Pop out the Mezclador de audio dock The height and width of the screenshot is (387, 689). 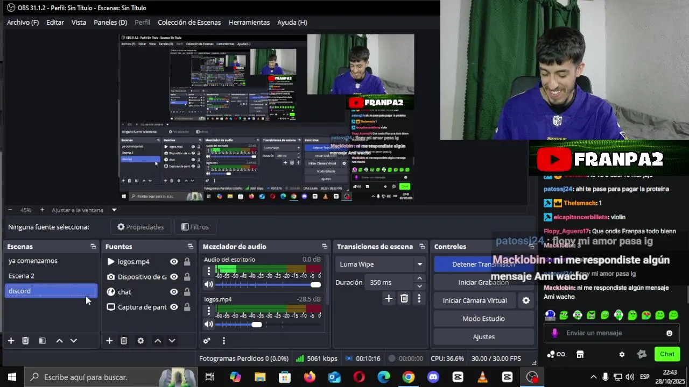(325, 246)
